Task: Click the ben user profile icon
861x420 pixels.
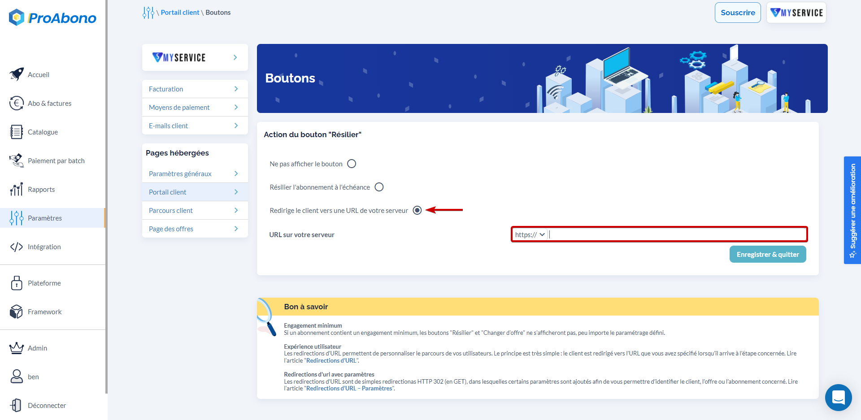Action: (17, 377)
